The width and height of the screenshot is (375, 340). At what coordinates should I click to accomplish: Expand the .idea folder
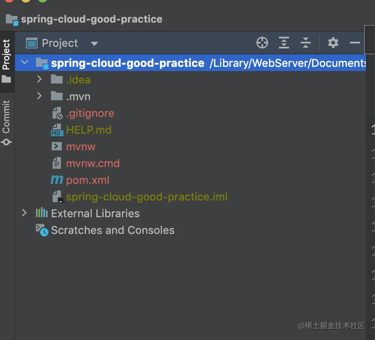click(x=39, y=79)
